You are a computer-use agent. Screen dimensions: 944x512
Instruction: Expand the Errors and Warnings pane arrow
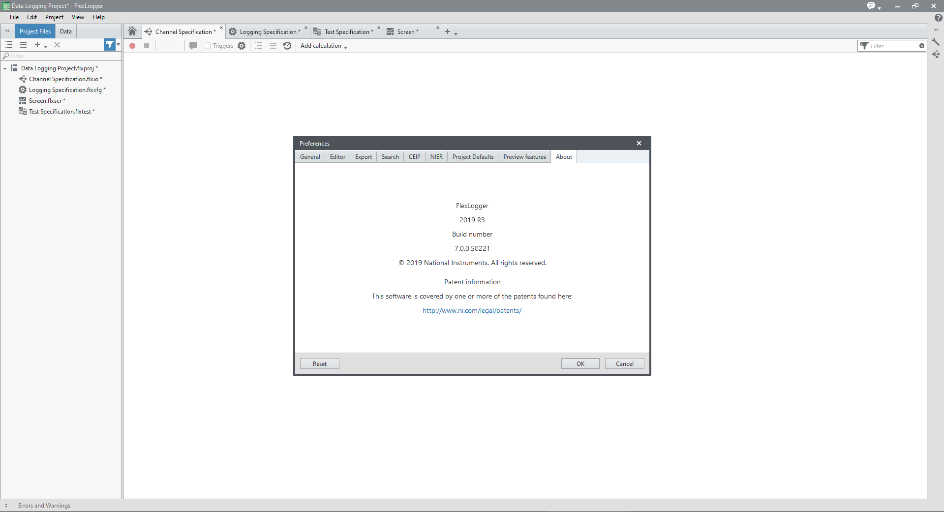click(x=6, y=506)
